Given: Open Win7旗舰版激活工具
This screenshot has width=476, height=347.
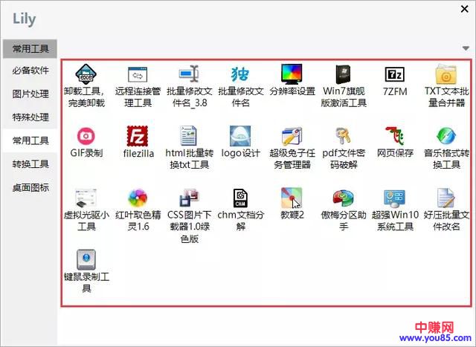Looking at the screenshot, I should pyautogui.click(x=344, y=74).
